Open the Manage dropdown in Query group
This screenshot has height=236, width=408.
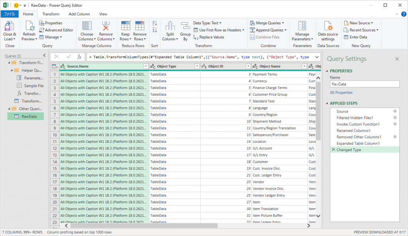click(51, 37)
